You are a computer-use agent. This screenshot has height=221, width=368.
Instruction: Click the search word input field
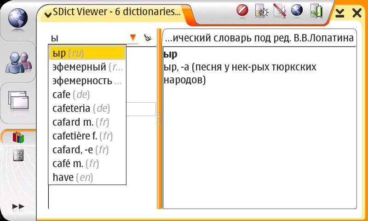[87, 38]
